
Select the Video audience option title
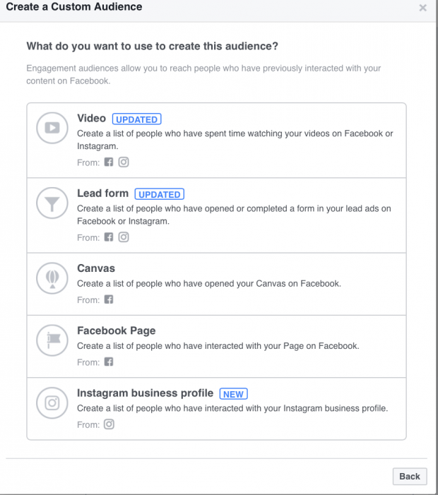tap(91, 119)
